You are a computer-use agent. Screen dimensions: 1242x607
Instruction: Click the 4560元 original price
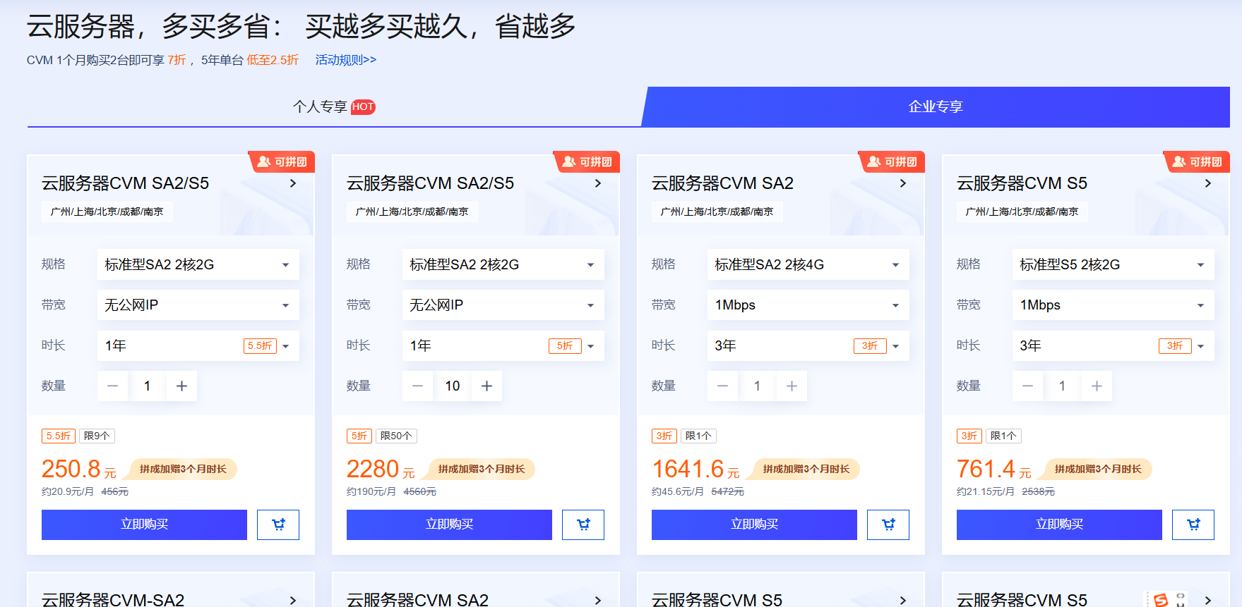click(419, 491)
